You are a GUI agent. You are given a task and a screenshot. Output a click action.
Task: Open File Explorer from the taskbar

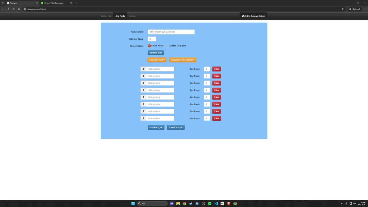coord(178,204)
